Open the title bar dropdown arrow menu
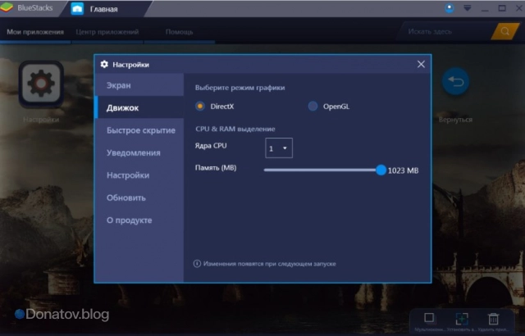Viewport: 525px width, 336px height. pos(467,8)
